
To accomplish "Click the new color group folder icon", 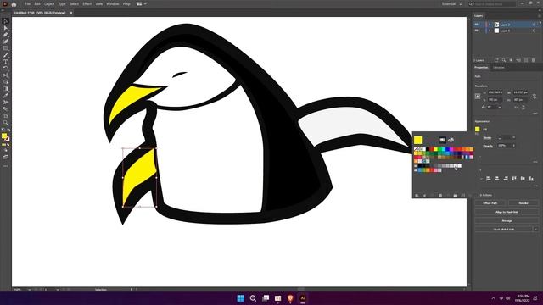I will coord(456,196).
